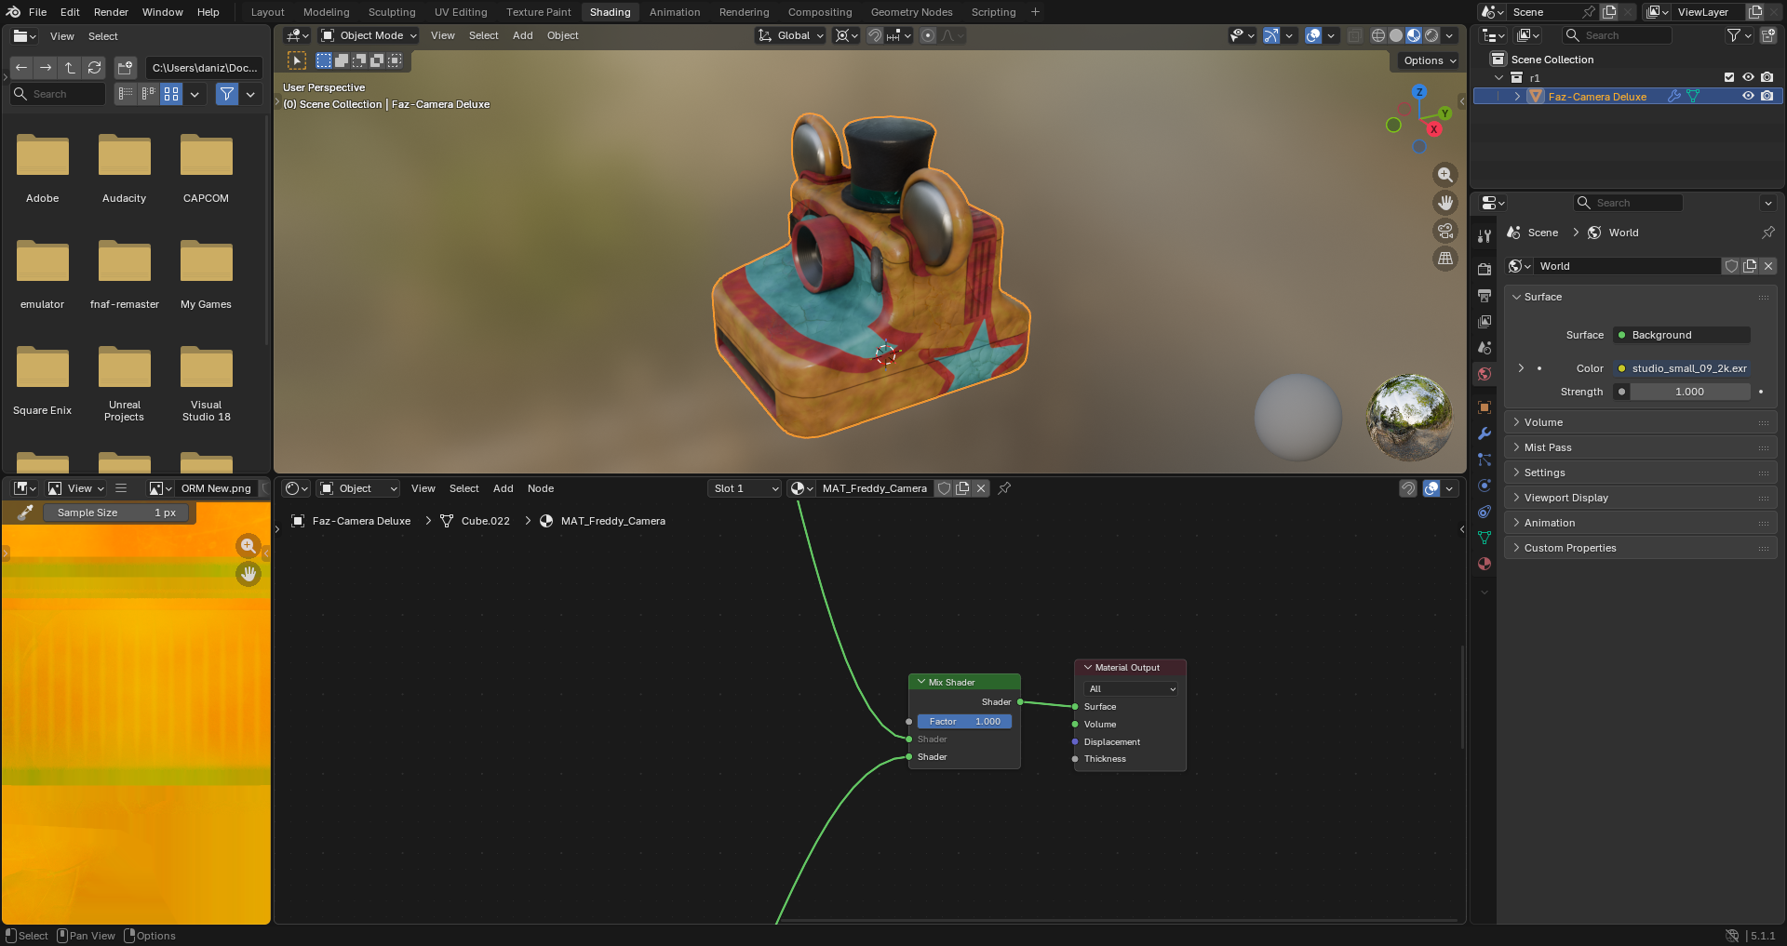Viewport: 1787px width, 946px height.
Task: Click the Mix Shader Factor slider
Action: point(964,722)
